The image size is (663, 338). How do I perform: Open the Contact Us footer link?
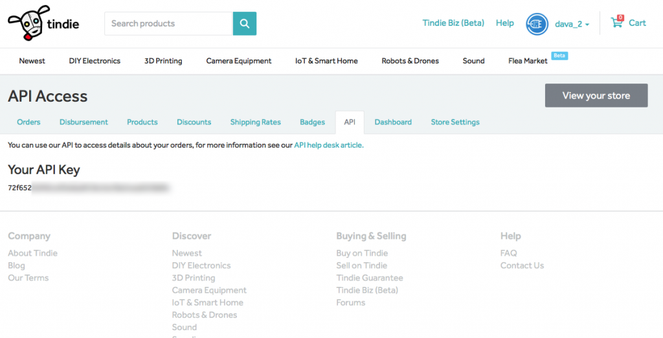pyautogui.click(x=522, y=265)
